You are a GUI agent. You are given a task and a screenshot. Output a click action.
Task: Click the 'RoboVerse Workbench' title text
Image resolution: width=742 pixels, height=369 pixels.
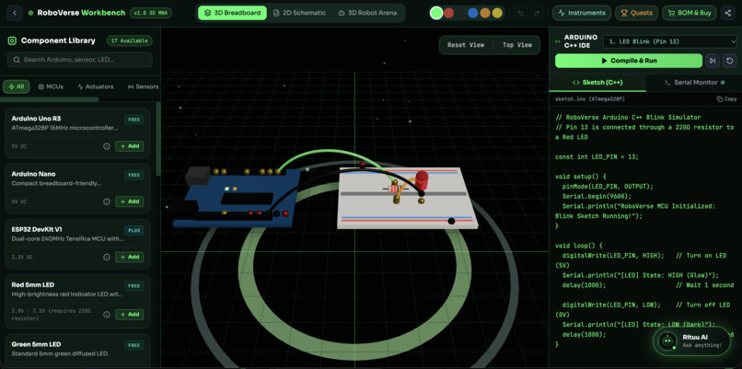click(x=81, y=13)
